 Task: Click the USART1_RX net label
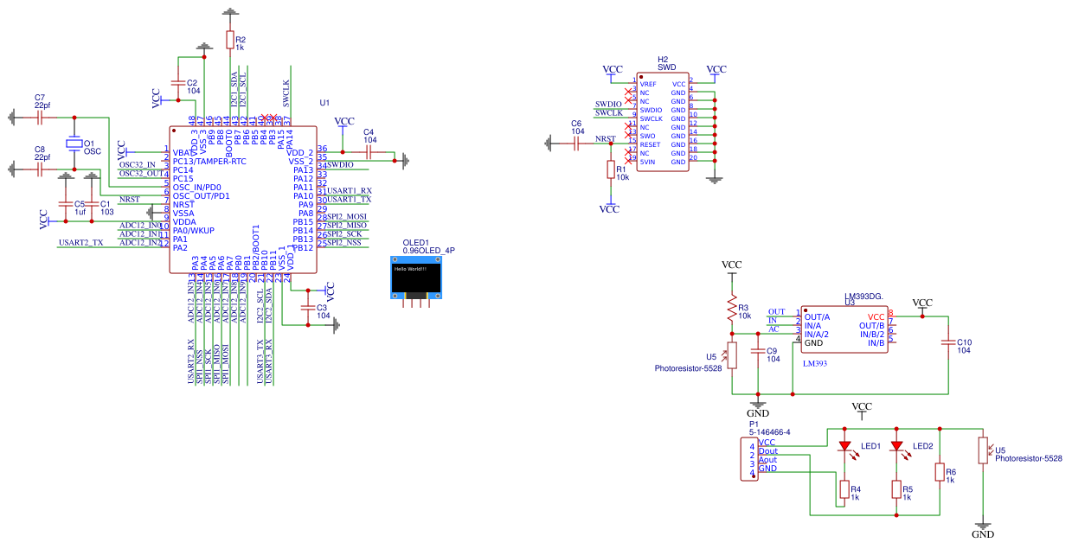[x=350, y=190]
